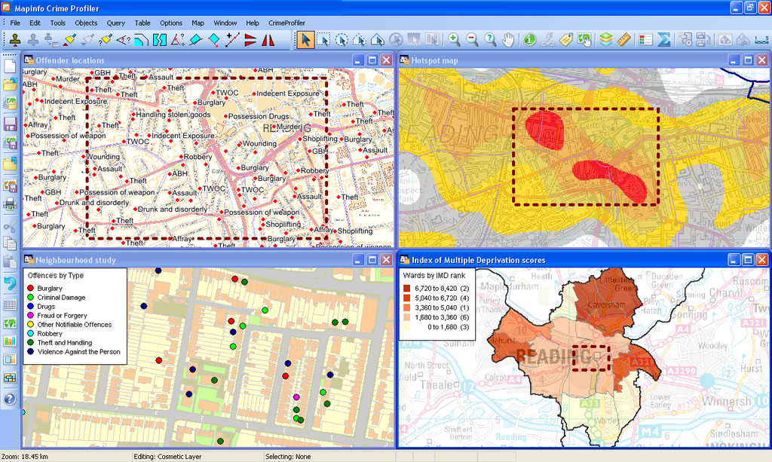The height and width of the screenshot is (462, 772).
Task: Activate the Pan hand tool
Action: coord(509,40)
